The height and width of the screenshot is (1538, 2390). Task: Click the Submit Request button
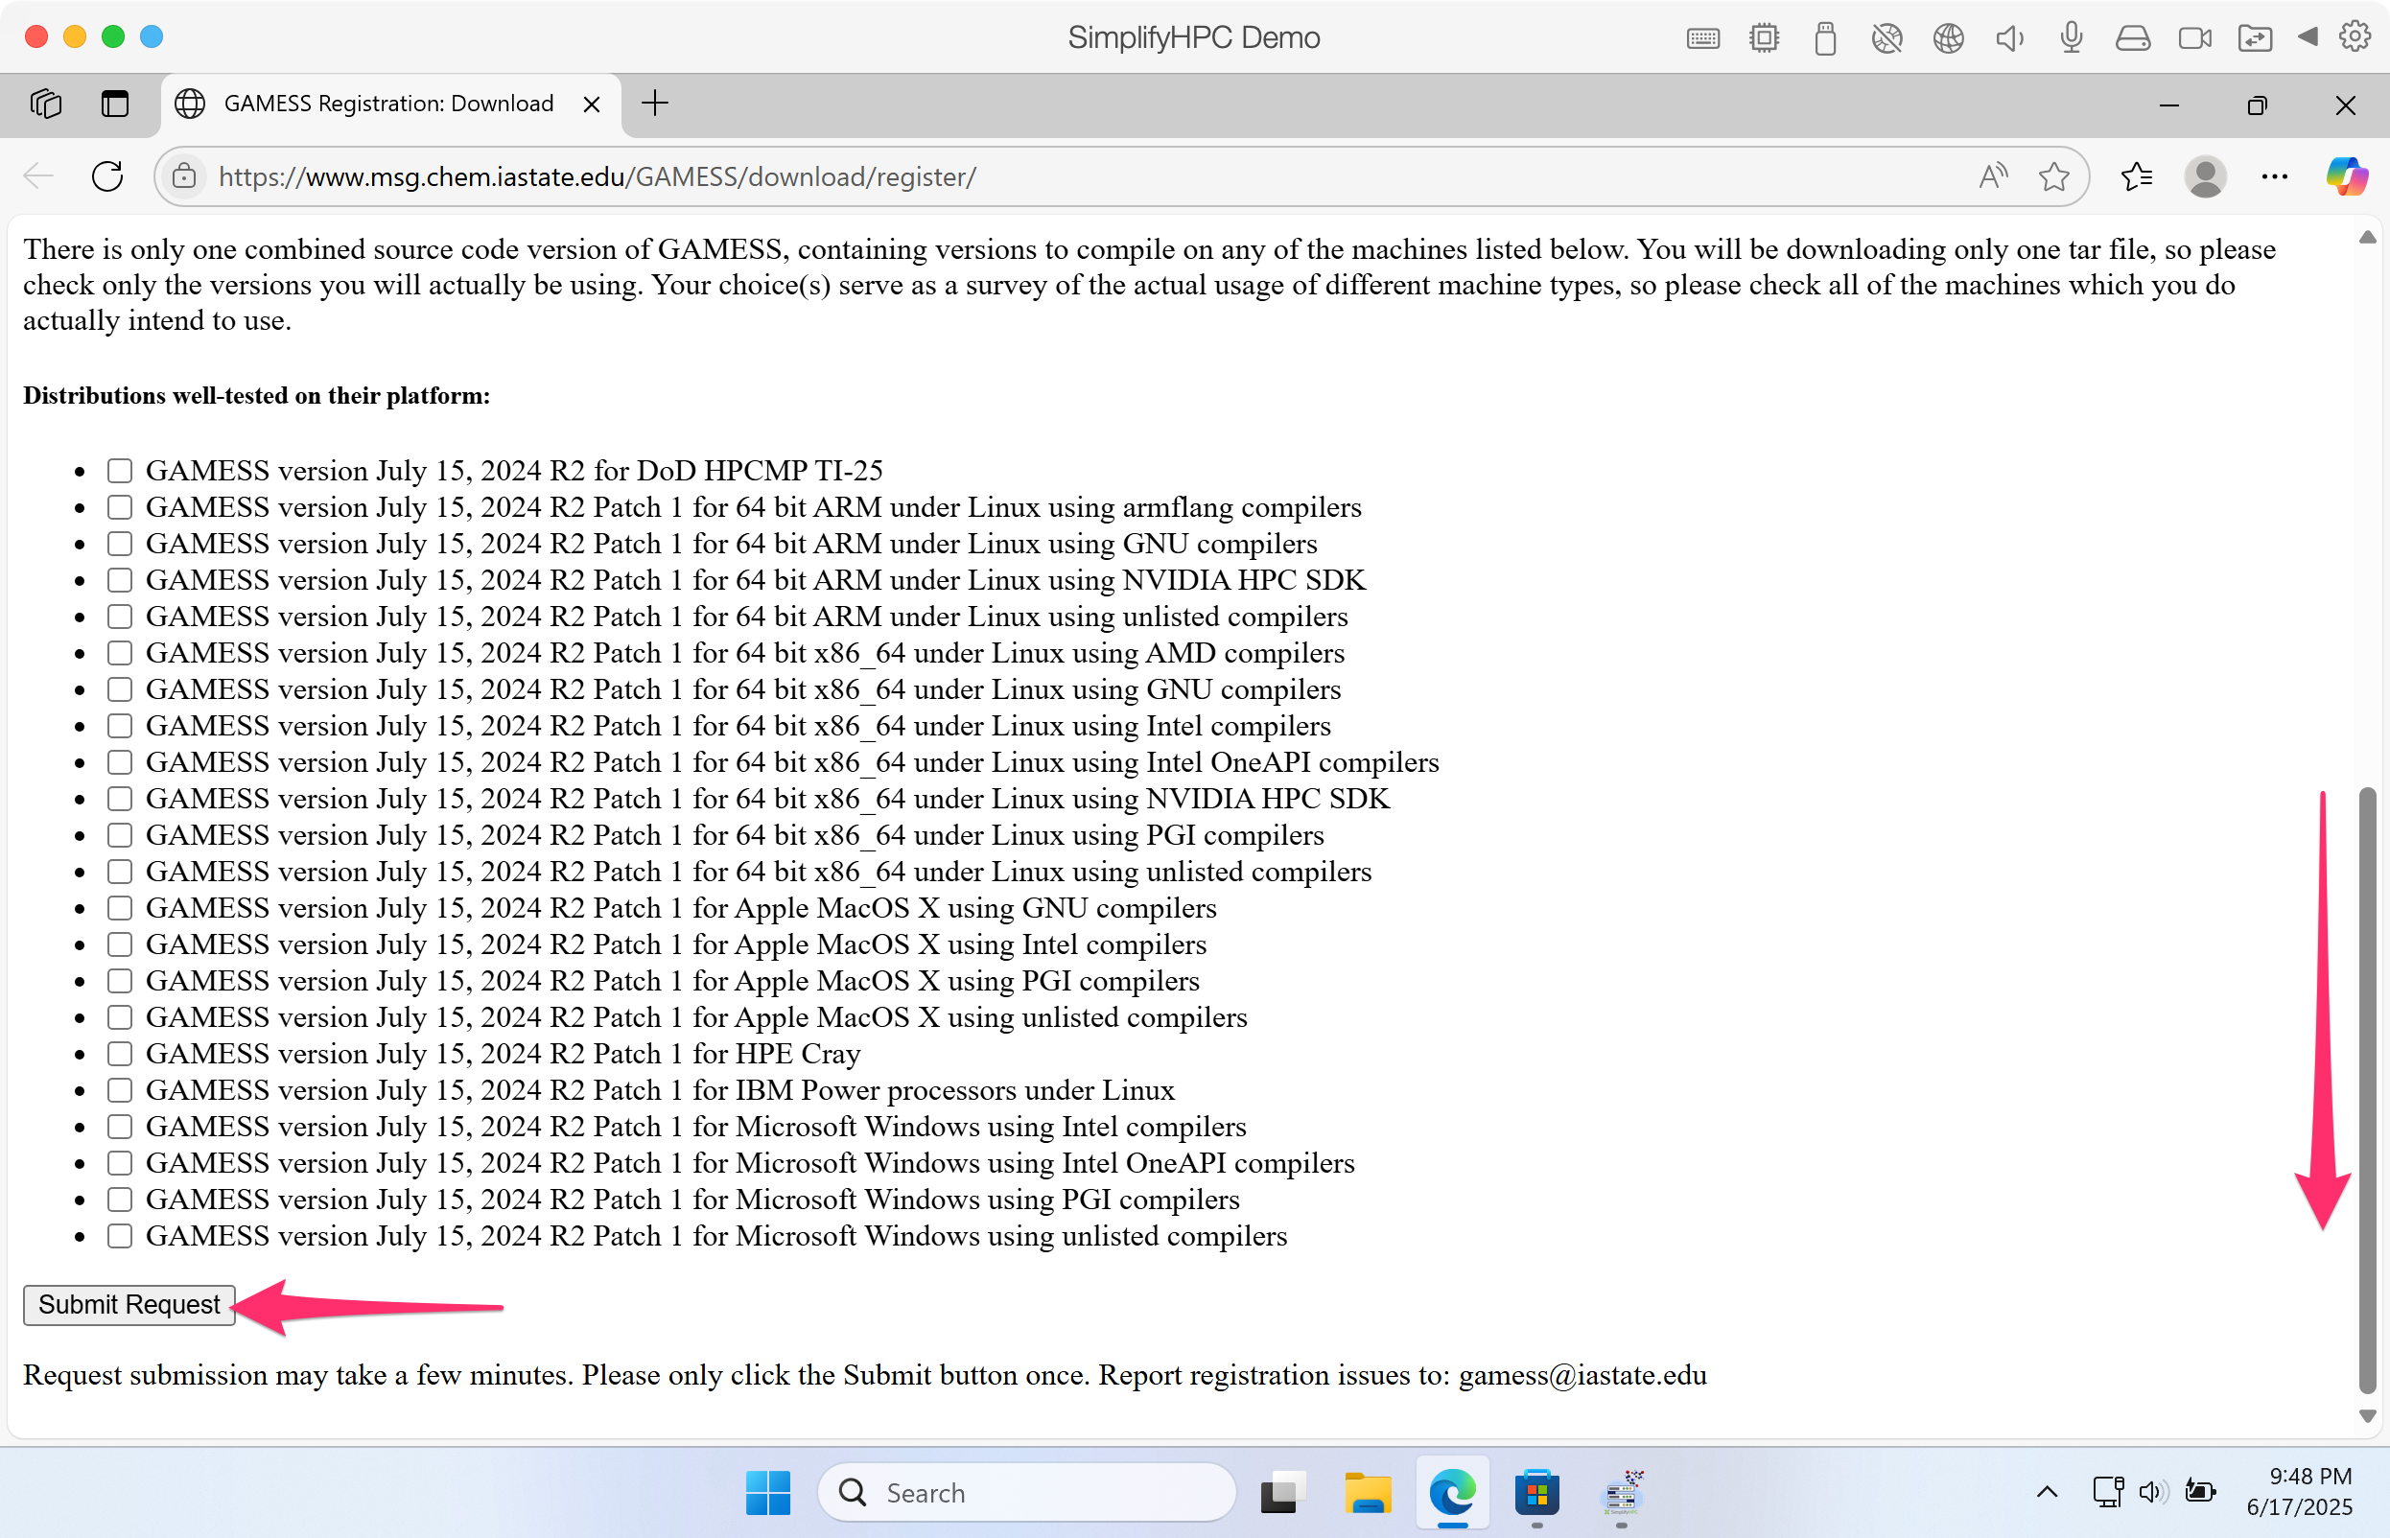pyautogui.click(x=129, y=1304)
